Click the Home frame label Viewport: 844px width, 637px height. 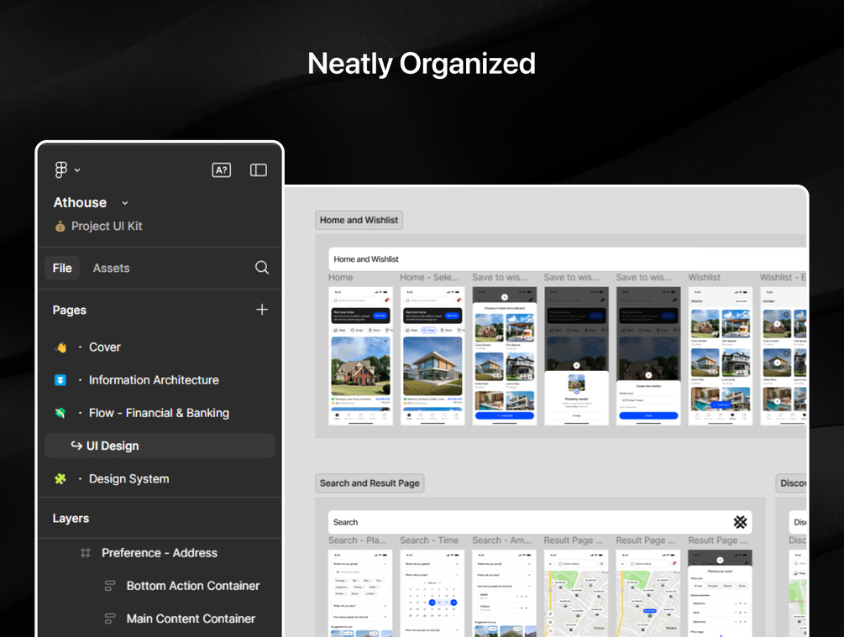click(341, 278)
